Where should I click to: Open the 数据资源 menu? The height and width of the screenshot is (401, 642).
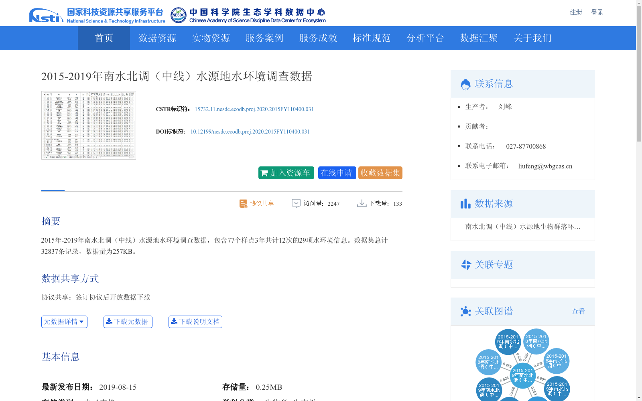pos(157,38)
